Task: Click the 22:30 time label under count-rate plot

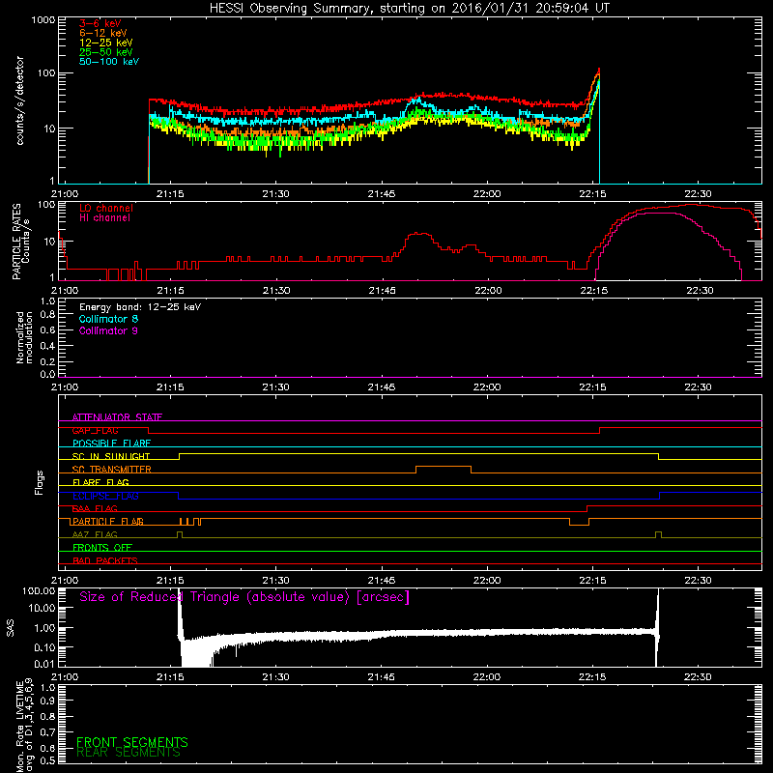Action: tap(698, 194)
